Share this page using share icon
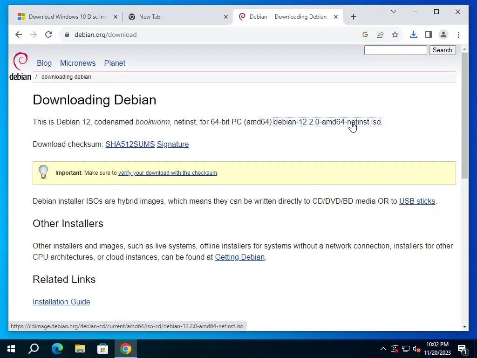This screenshot has width=477, height=358. click(380, 34)
